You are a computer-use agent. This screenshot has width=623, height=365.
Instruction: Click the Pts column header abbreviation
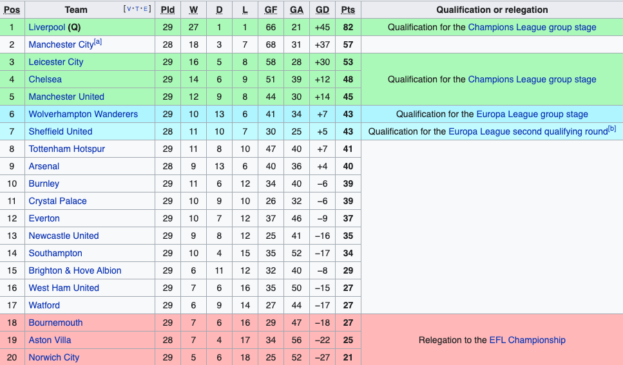(348, 10)
